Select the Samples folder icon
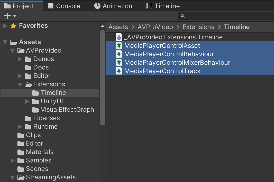The height and width of the screenshot is (182, 274). click(21, 161)
